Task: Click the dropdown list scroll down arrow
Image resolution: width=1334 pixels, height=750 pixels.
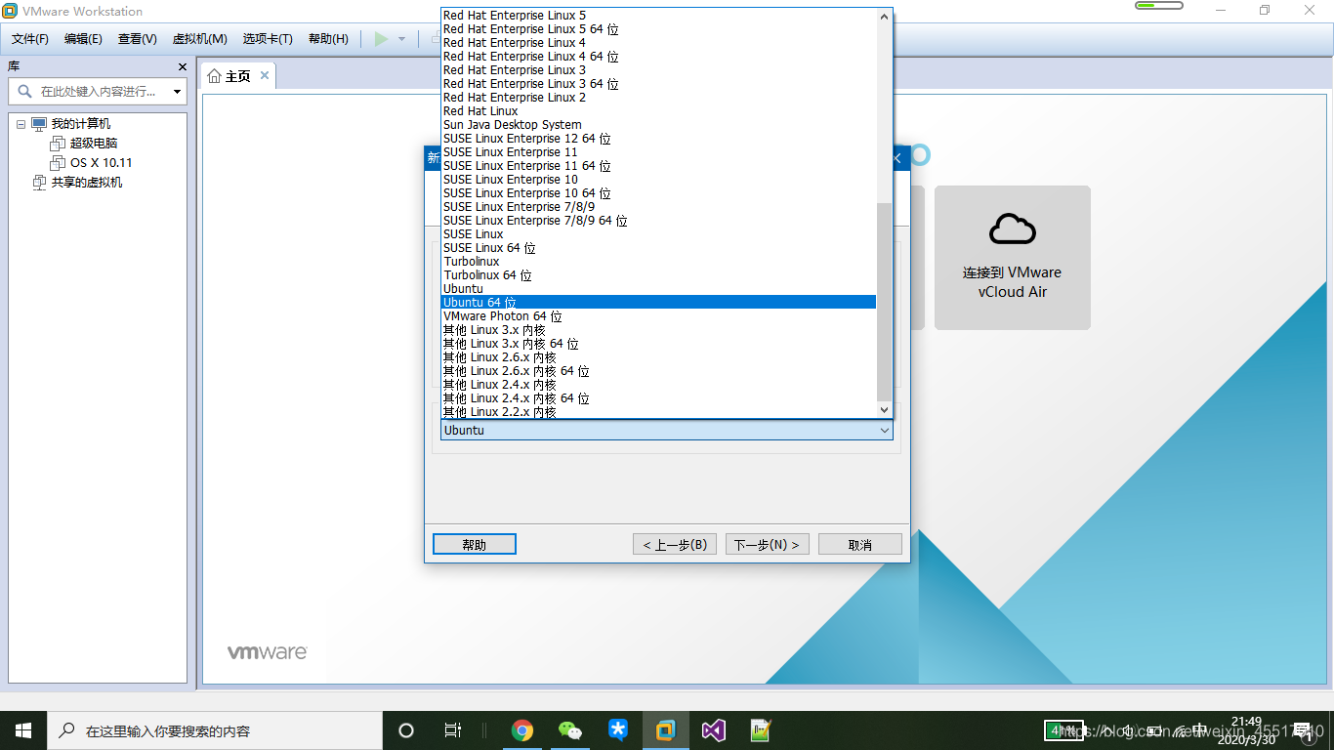Action: click(885, 410)
